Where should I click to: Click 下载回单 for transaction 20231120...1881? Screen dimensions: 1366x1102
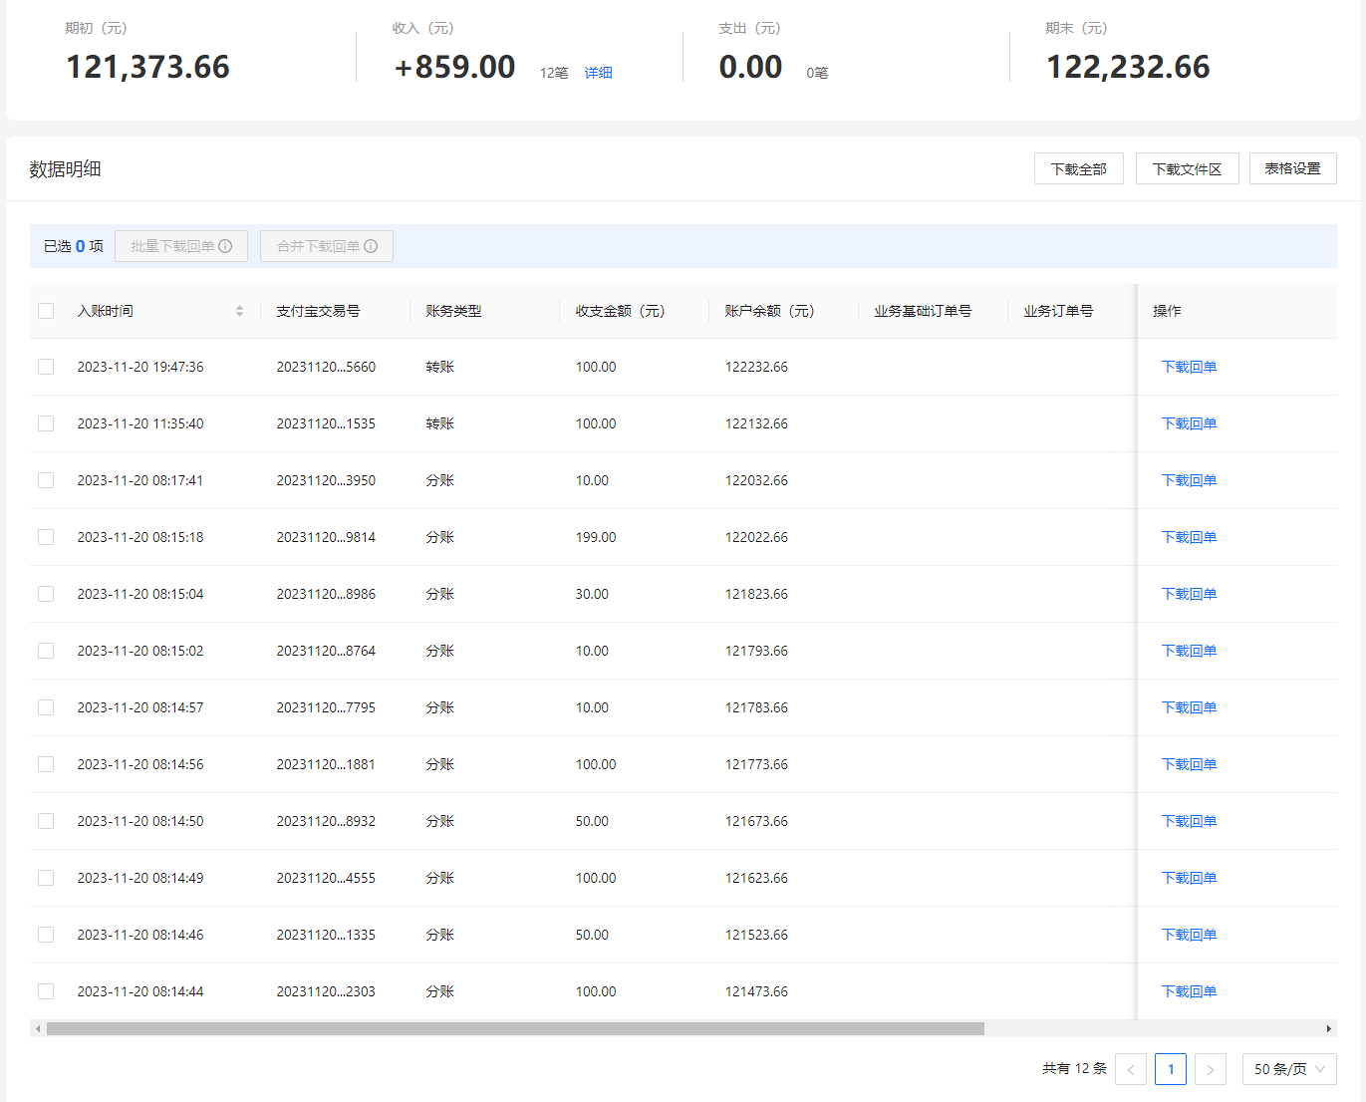click(x=1190, y=764)
